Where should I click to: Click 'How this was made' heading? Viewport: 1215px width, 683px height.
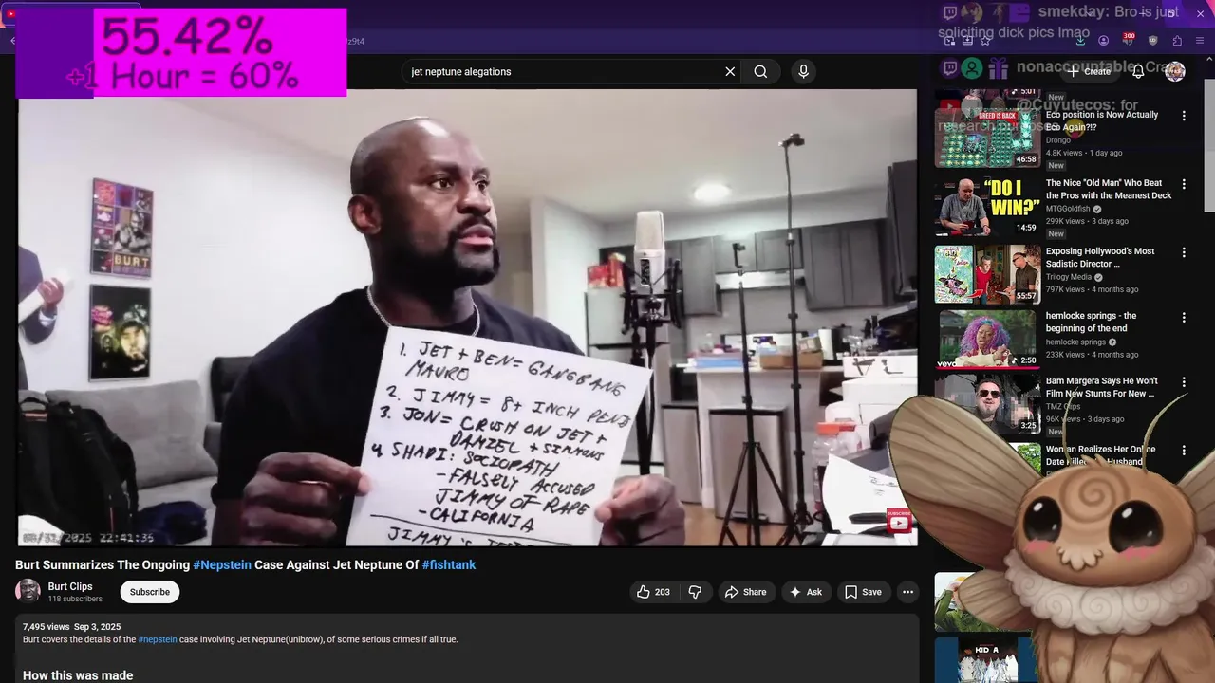[x=78, y=675]
